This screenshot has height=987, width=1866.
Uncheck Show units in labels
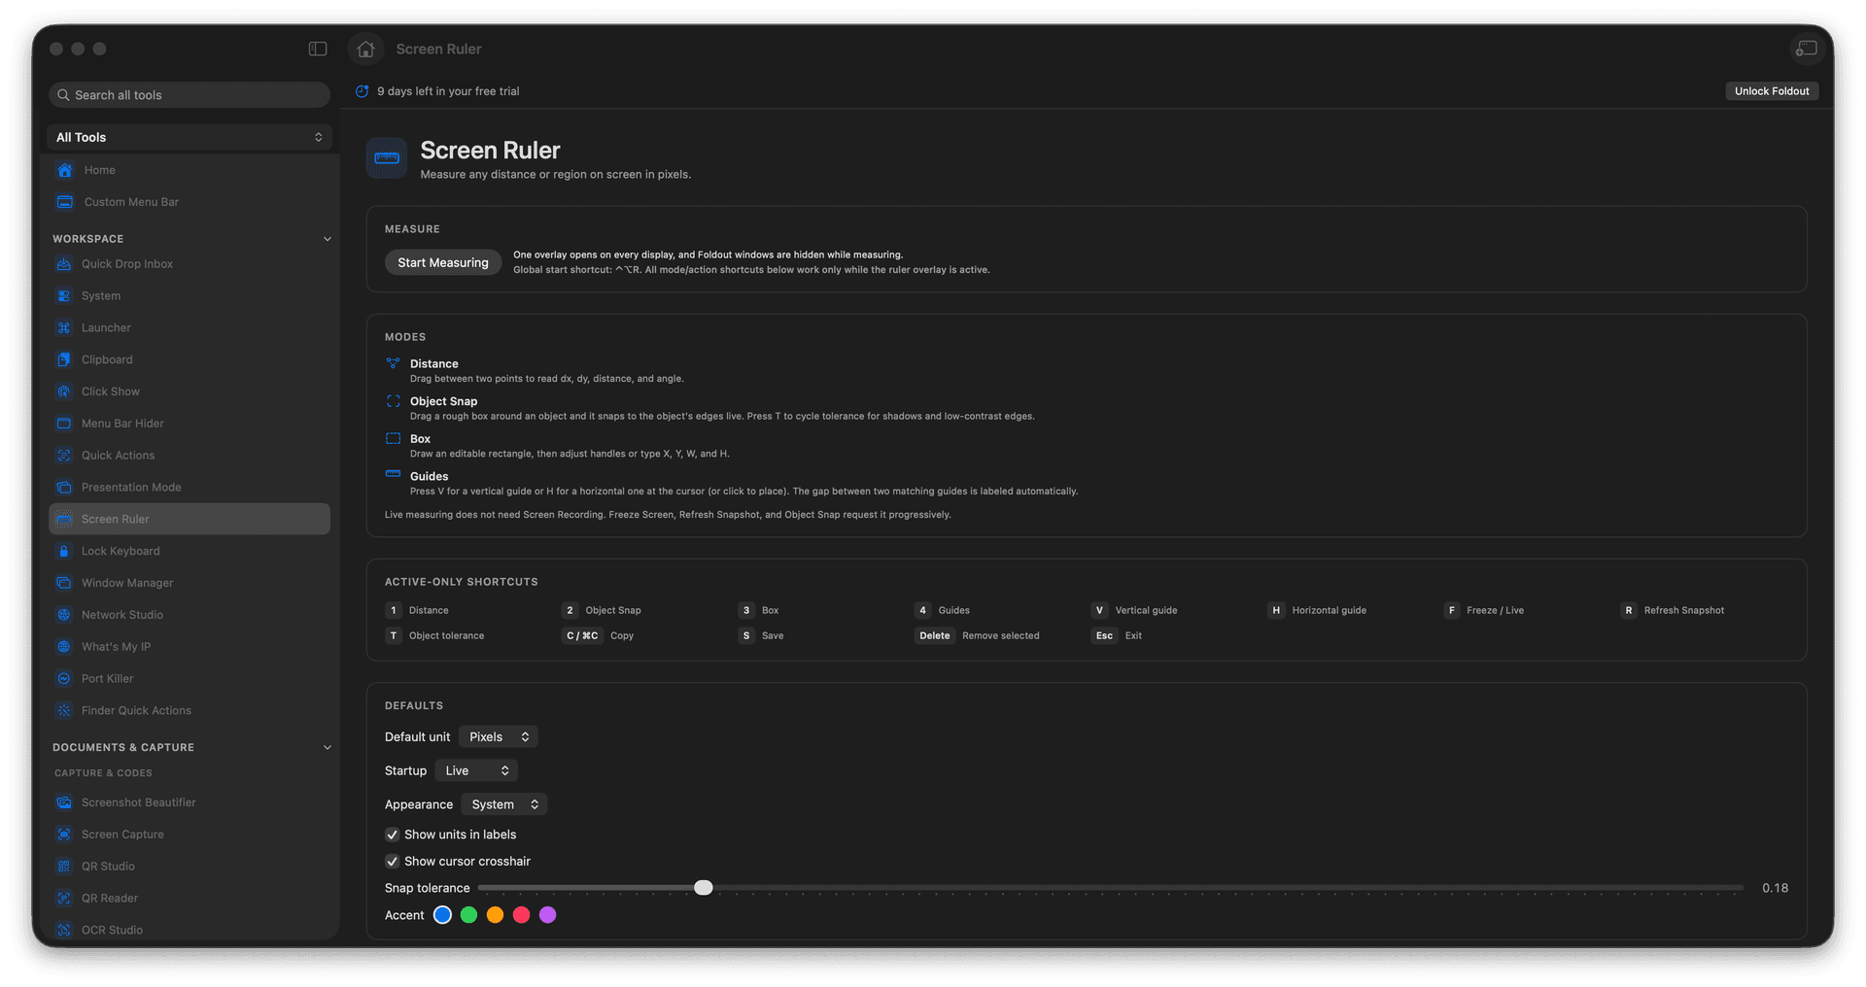coord(393,834)
